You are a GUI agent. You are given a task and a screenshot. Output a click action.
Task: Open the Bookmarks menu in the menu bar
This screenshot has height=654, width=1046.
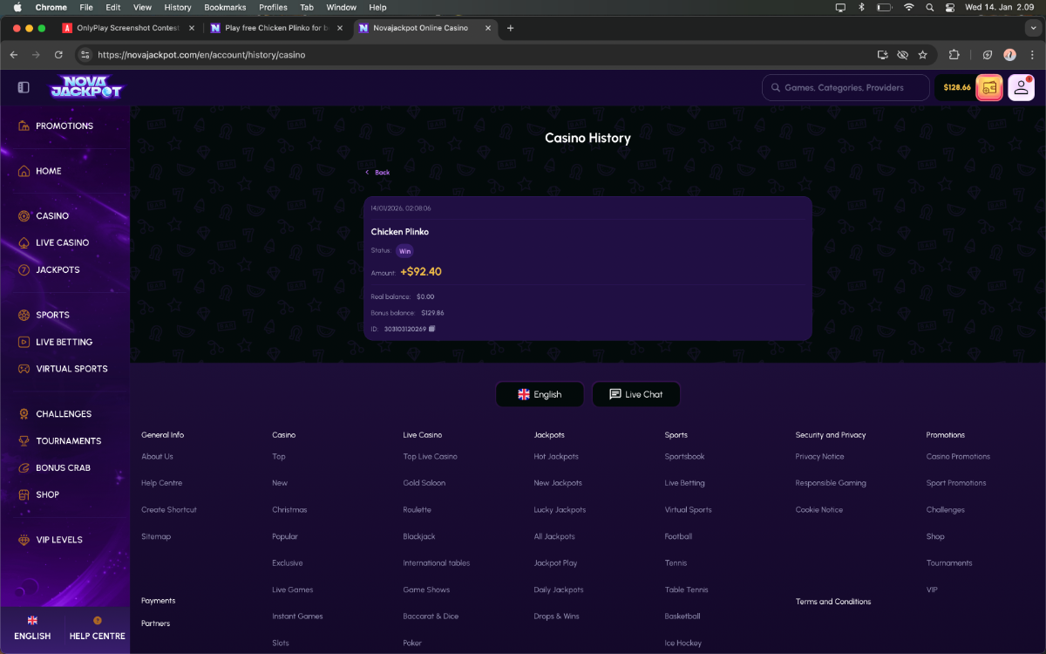click(x=225, y=7)
